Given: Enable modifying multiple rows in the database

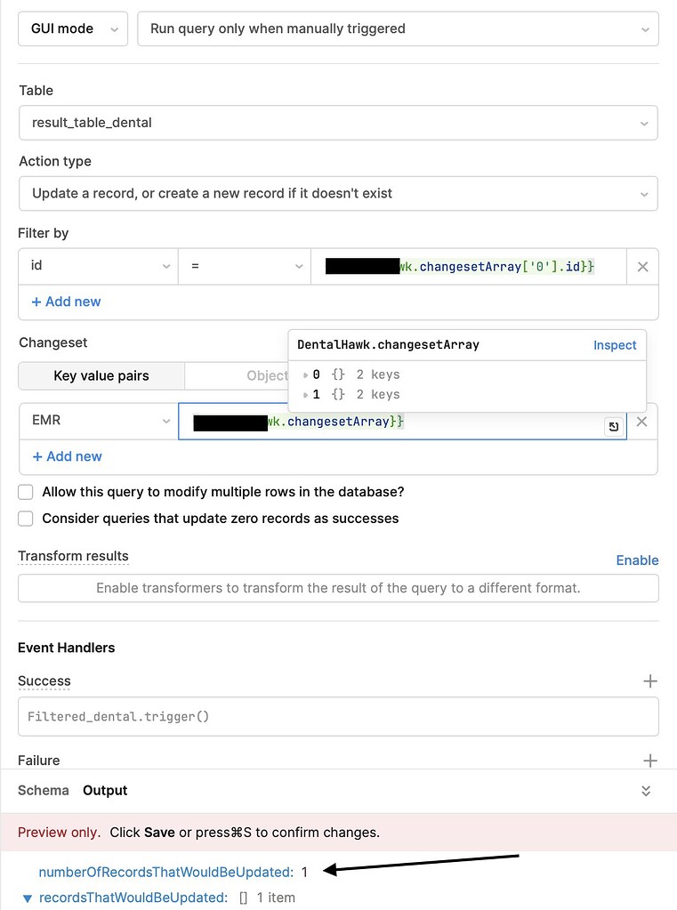Looking at the screenshot, I should pos(25,491).
